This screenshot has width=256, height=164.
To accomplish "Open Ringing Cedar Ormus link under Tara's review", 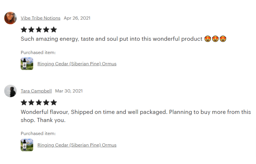I will click(77, 145).
